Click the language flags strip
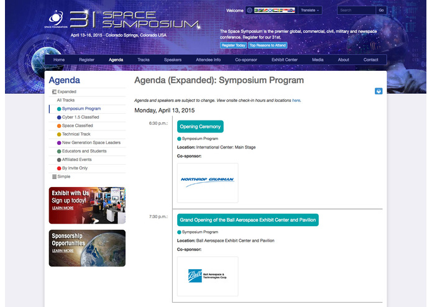 274,11
